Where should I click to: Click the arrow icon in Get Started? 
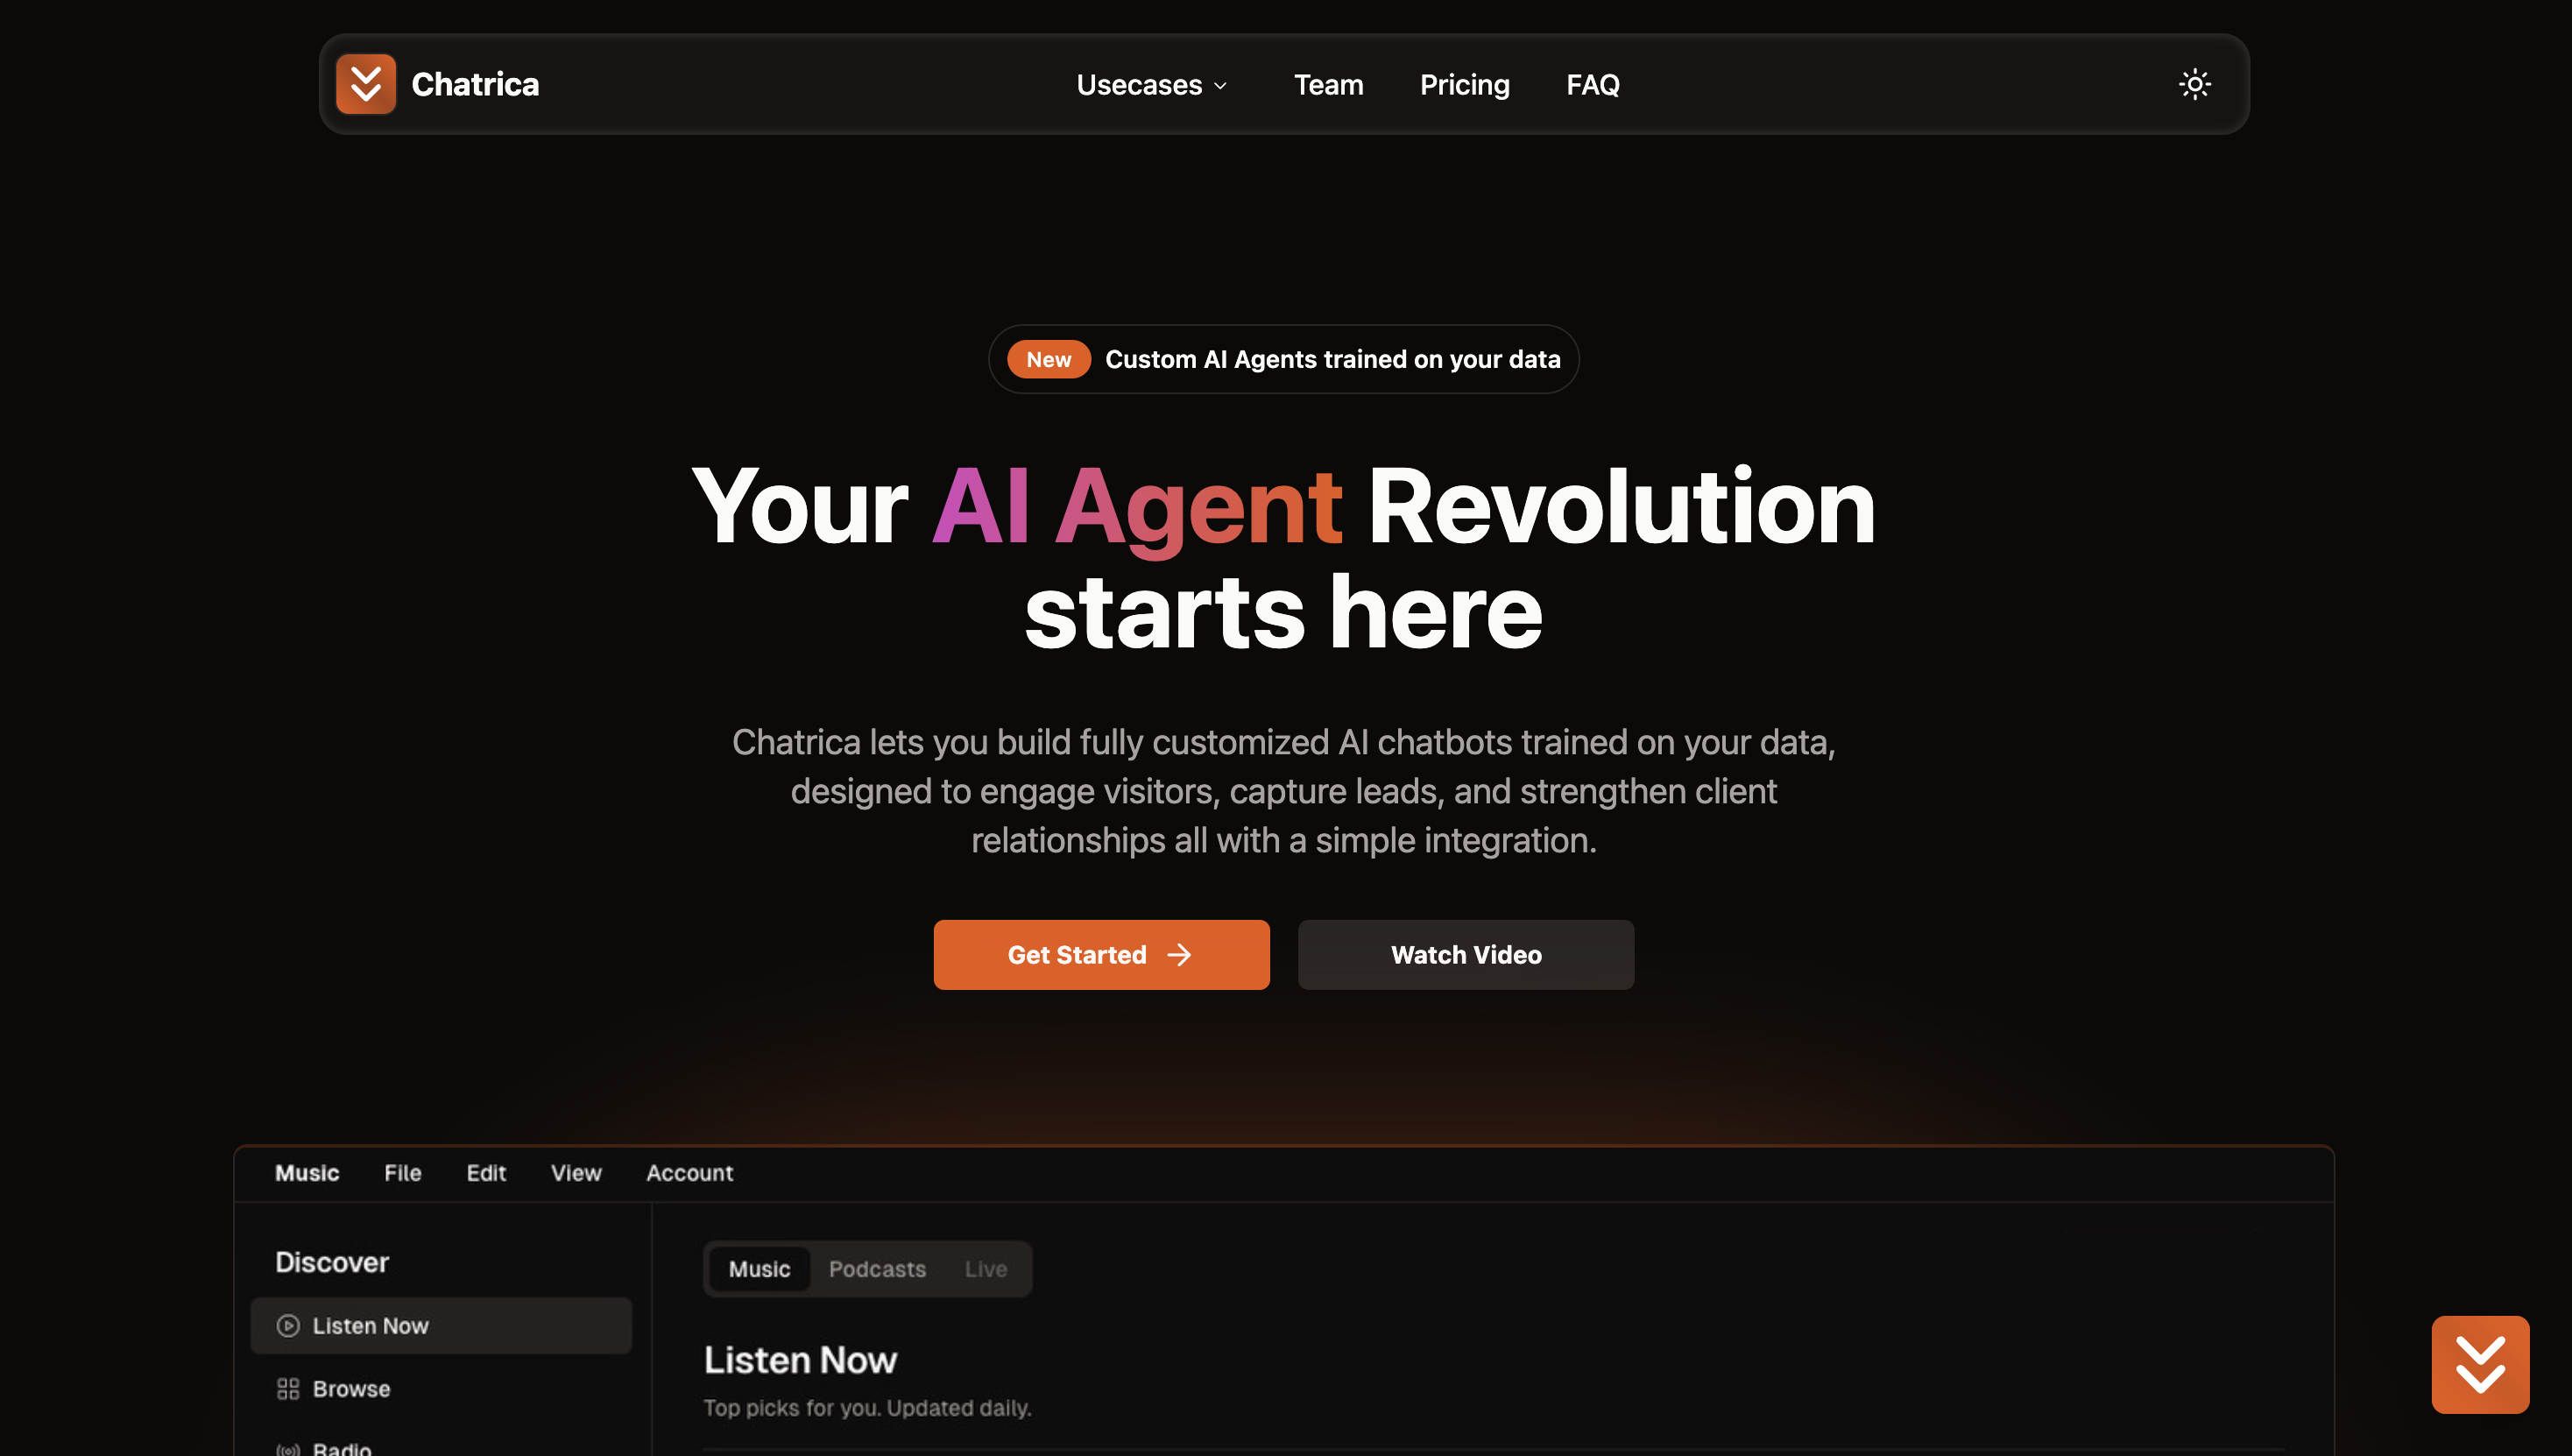pos(1179,955)
